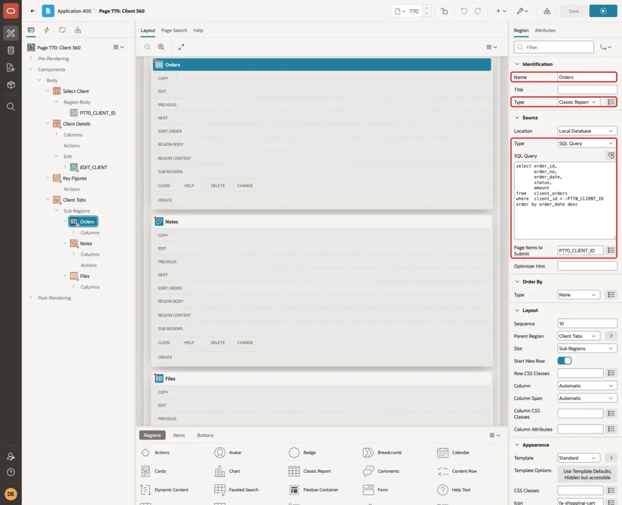Viewport: 622px width, 505px height.
Task: Select Files region in tree
Action: [84, 276]
